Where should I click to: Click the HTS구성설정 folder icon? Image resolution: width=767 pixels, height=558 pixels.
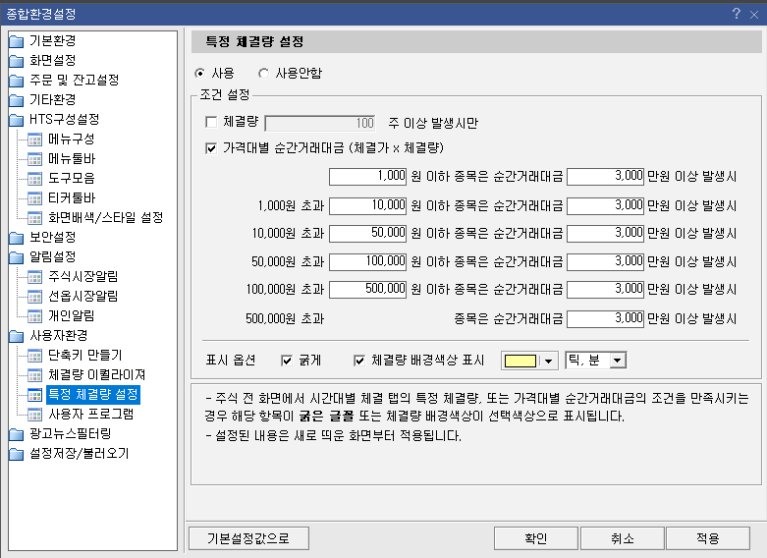pos(16,120)
